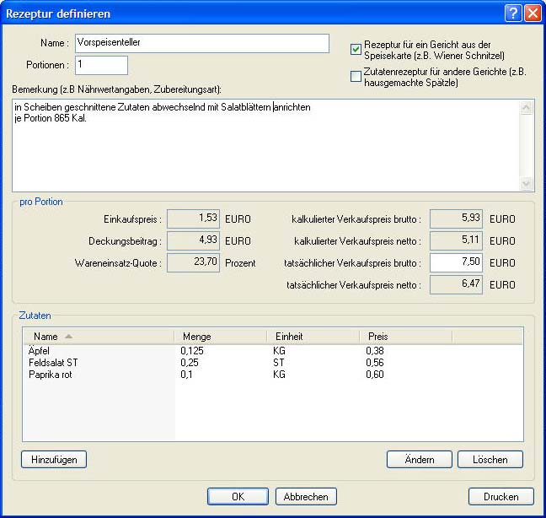The height and width of the screenshot is (518, 546).
Task: Click the ST unit cell
Action: (279, 363)
